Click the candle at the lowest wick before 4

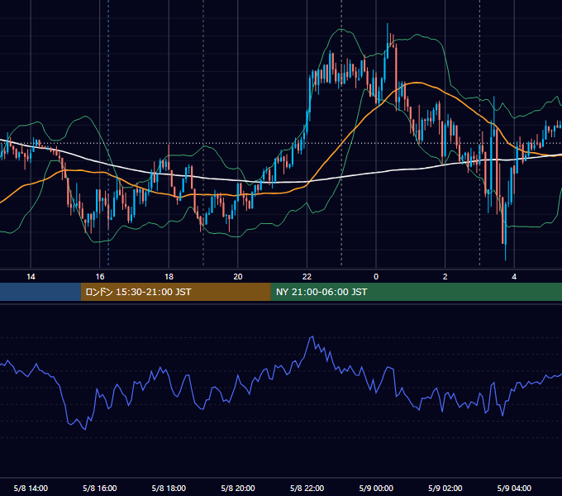(505, 231)
